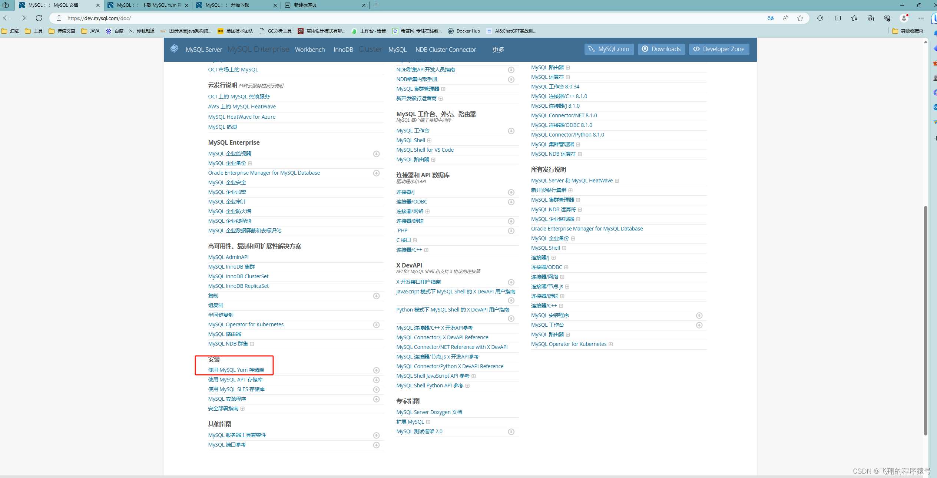This screenshot has height=478, width=937.
Task: Open the MySQL Connector/Python 8.1.0 link
Action: pyautogui.click(x=567, y=135)
